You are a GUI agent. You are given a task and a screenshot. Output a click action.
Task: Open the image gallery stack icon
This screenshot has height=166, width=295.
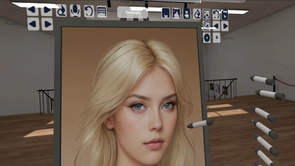[x=206, y=26]
